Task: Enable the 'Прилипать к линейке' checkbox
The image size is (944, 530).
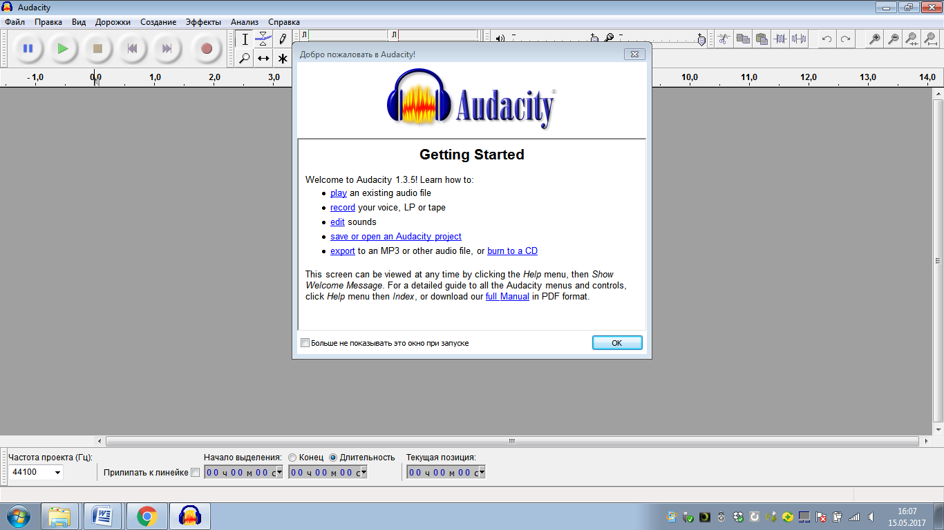Action: [195, 473]
